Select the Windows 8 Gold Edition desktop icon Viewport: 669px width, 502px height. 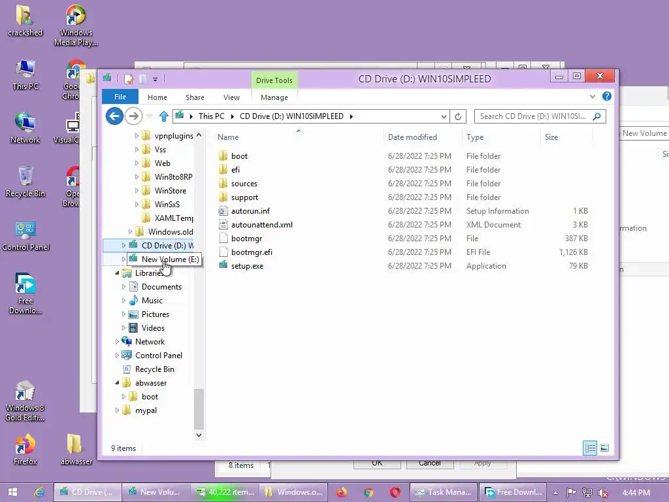pyautogui.click(x=25, y=401)
